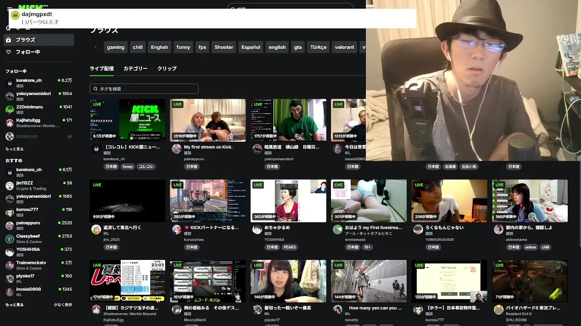Filter by the gta tag
Screen dimensions: 581x326
pyautogui.click(x=298, y=47)
